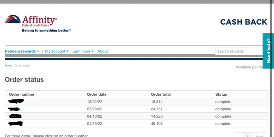Click the Order total column header
Image resolution: width=274 pixels, height=137 pixels.
click(161, 94)
